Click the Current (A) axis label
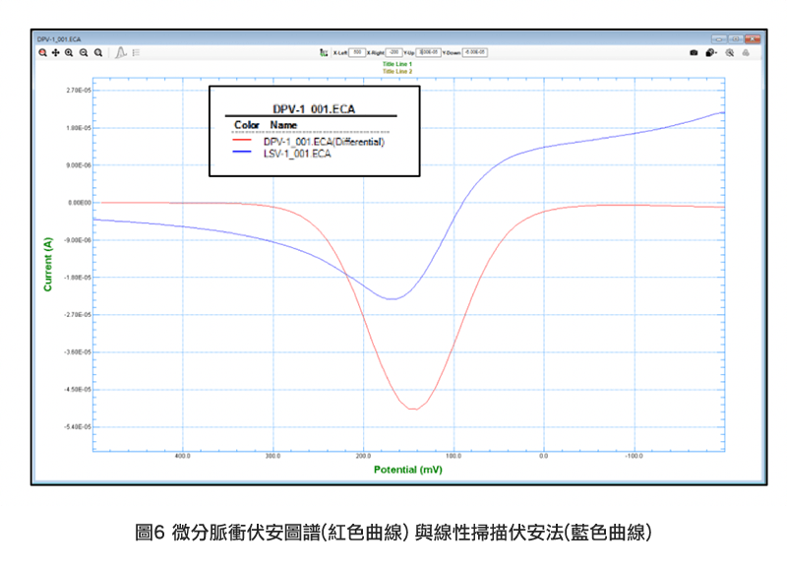Screen dimensions: 787x570 click(x=47, y=264)
